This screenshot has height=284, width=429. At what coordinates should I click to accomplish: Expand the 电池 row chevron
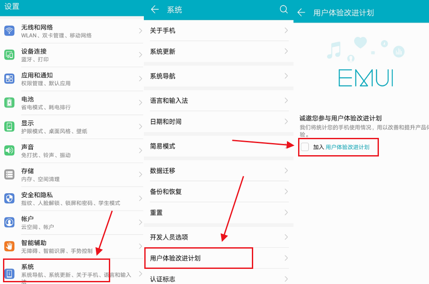point(140,103)
